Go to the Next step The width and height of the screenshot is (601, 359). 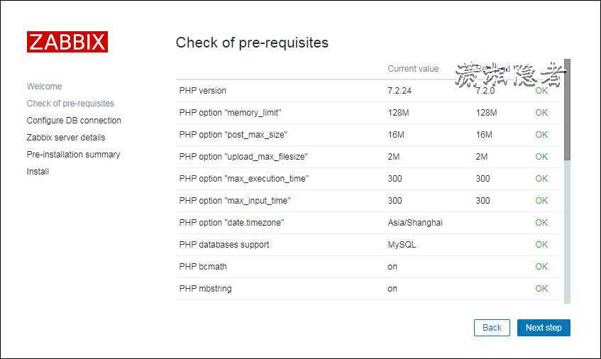click(544, 328)
